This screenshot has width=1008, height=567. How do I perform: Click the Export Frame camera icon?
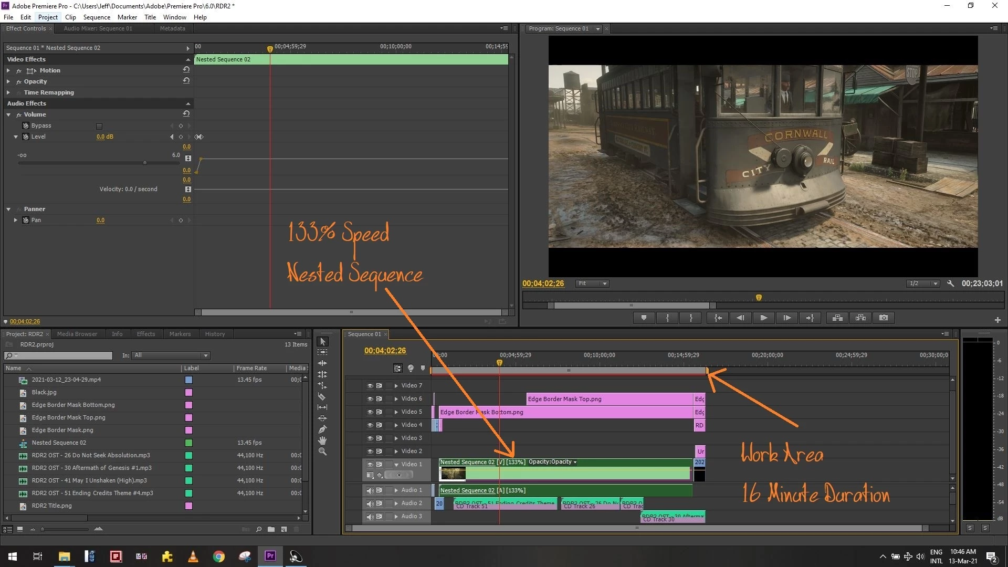(x=884, y=318)
